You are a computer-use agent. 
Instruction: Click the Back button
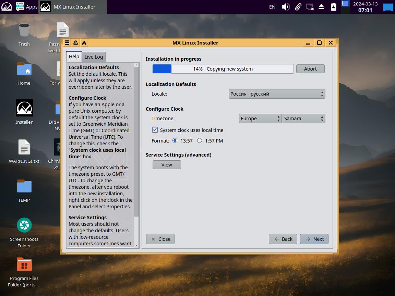tap(283, 239)
